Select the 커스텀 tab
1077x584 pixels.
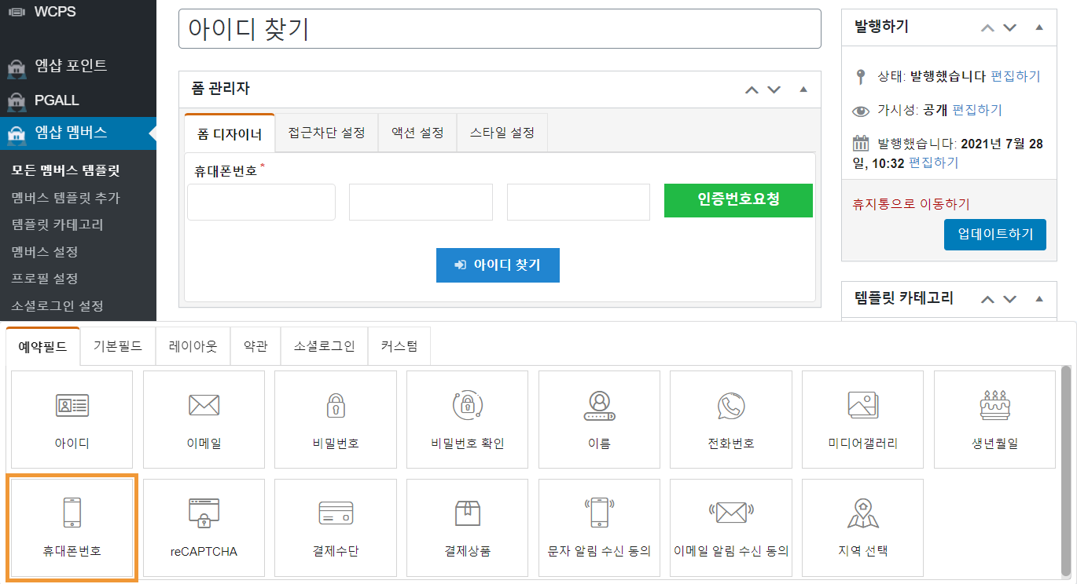tap(399, 346)
